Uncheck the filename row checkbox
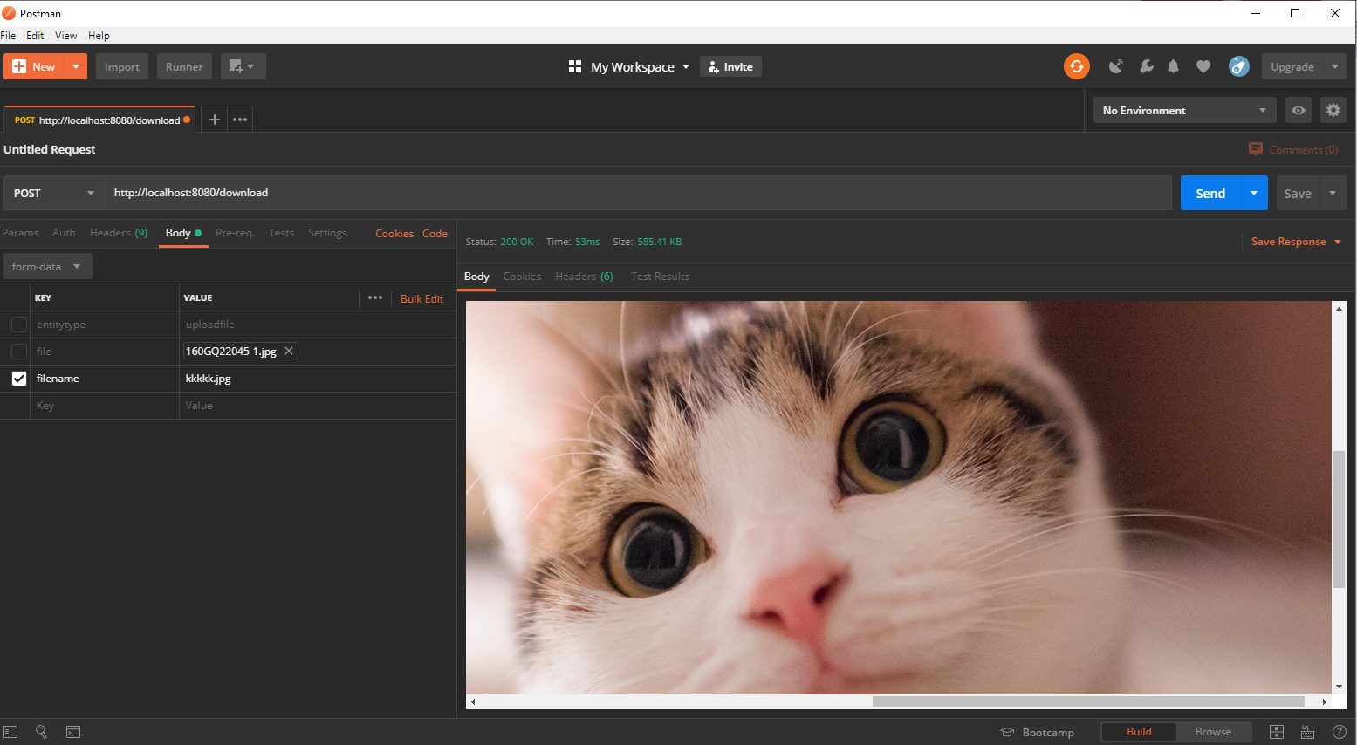This screenshot has height=745, width=1357. click(x=19, y=379)
